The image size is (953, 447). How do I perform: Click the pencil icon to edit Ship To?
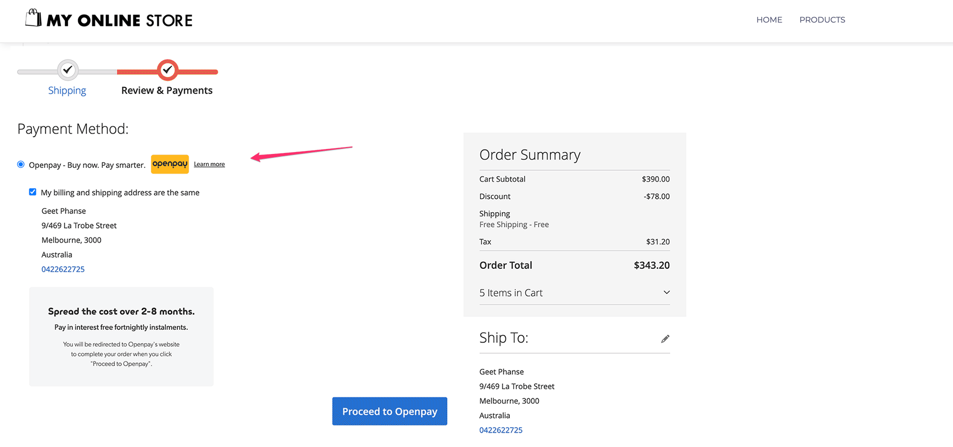pos(665,338)
